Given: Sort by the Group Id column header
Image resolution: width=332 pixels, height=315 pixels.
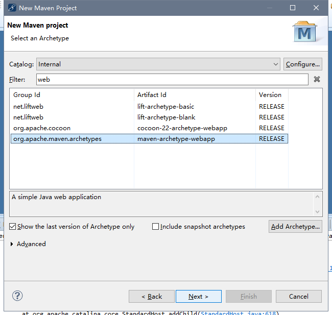Looking at the screenshot, I should 72,95.
